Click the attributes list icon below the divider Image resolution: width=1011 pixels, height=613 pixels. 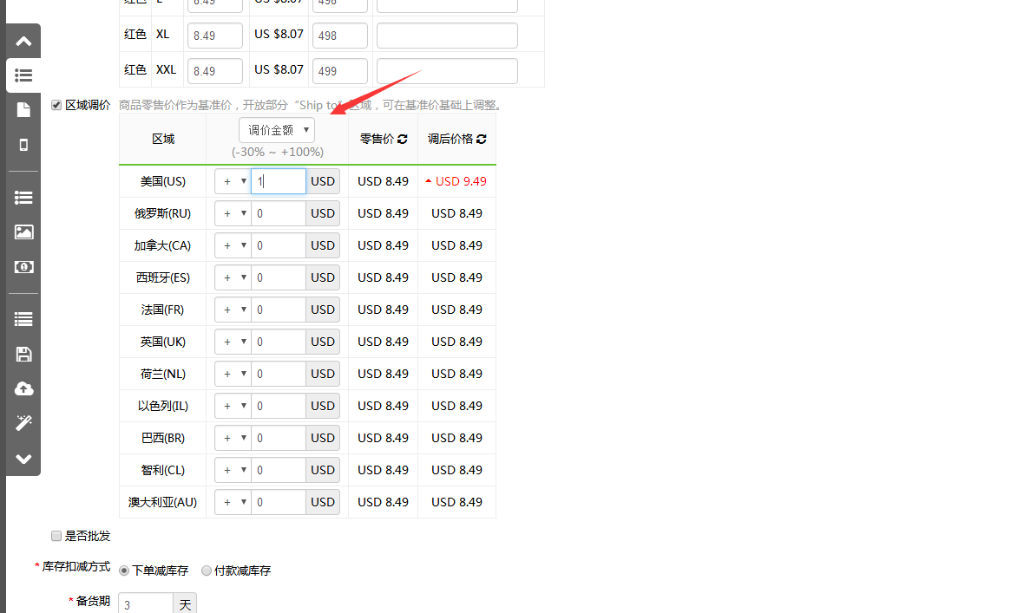coord(23,198)
